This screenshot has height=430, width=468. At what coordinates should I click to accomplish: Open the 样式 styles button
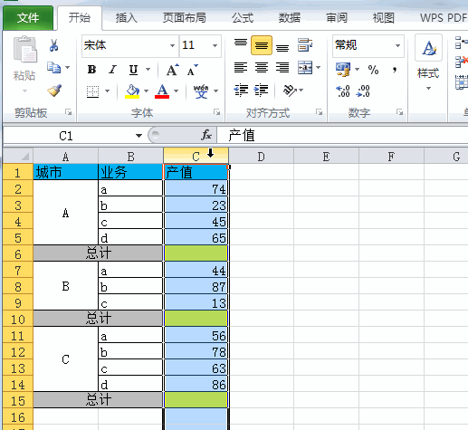pyautogui.click(x=428, y=62)
